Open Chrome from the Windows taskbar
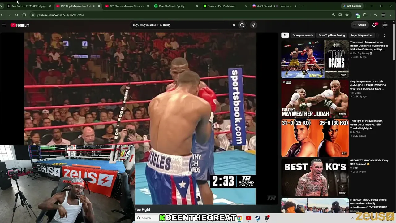This screenshot has width=396, height=223. (239, 218)
